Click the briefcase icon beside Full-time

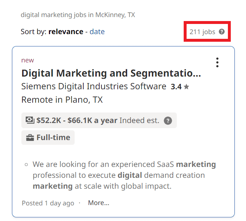30,138
